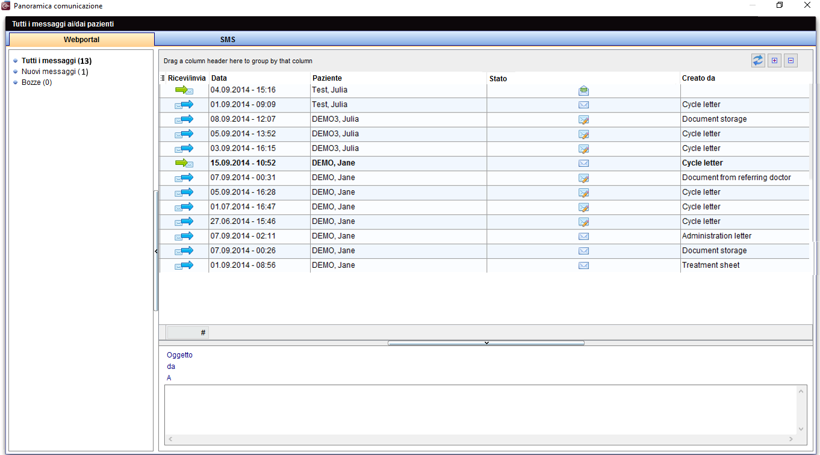
Task: Open Bozze (0) drafts folder
Action: pyautogui.click(x=37, y=82)
